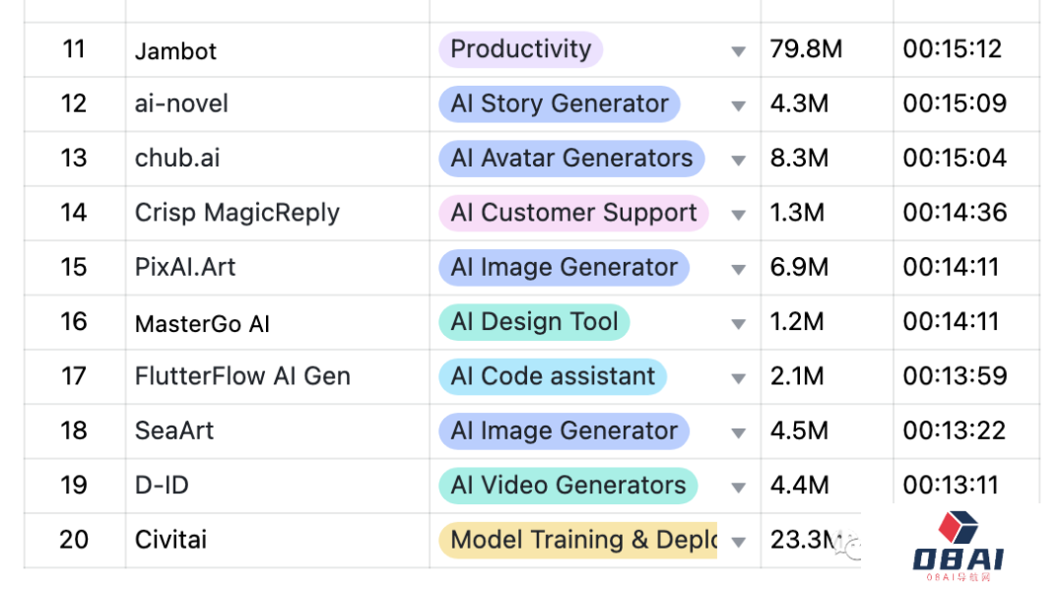The height and width of the screenshot is (592, 1064).
Task: Select the Jambot name cell
Action: pyautogui.click(x=278, y=50)
